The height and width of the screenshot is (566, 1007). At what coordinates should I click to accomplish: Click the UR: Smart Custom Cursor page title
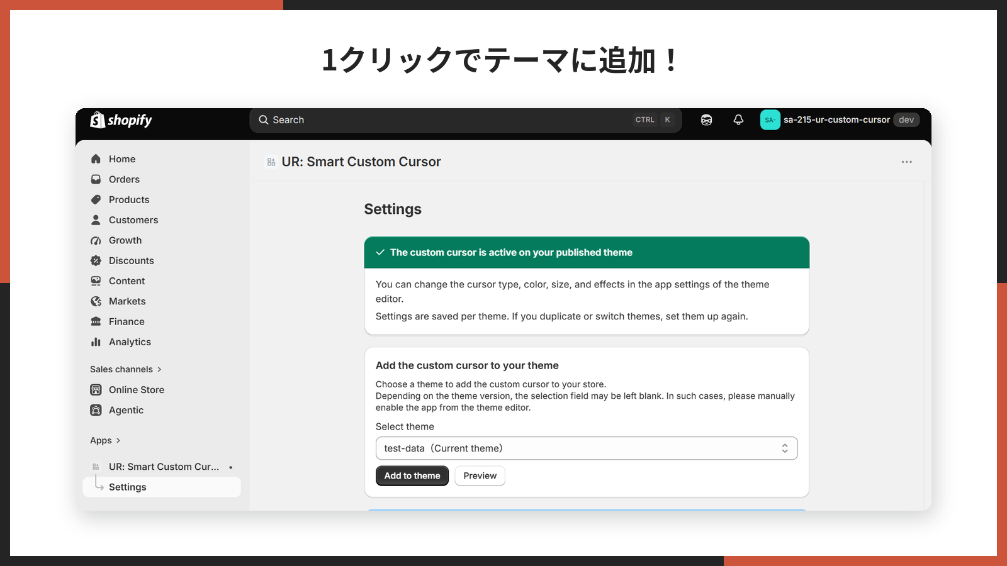(361, 162)
